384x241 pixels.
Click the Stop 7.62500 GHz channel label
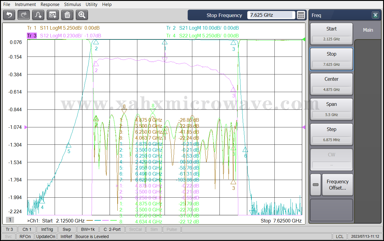[281, 221]
